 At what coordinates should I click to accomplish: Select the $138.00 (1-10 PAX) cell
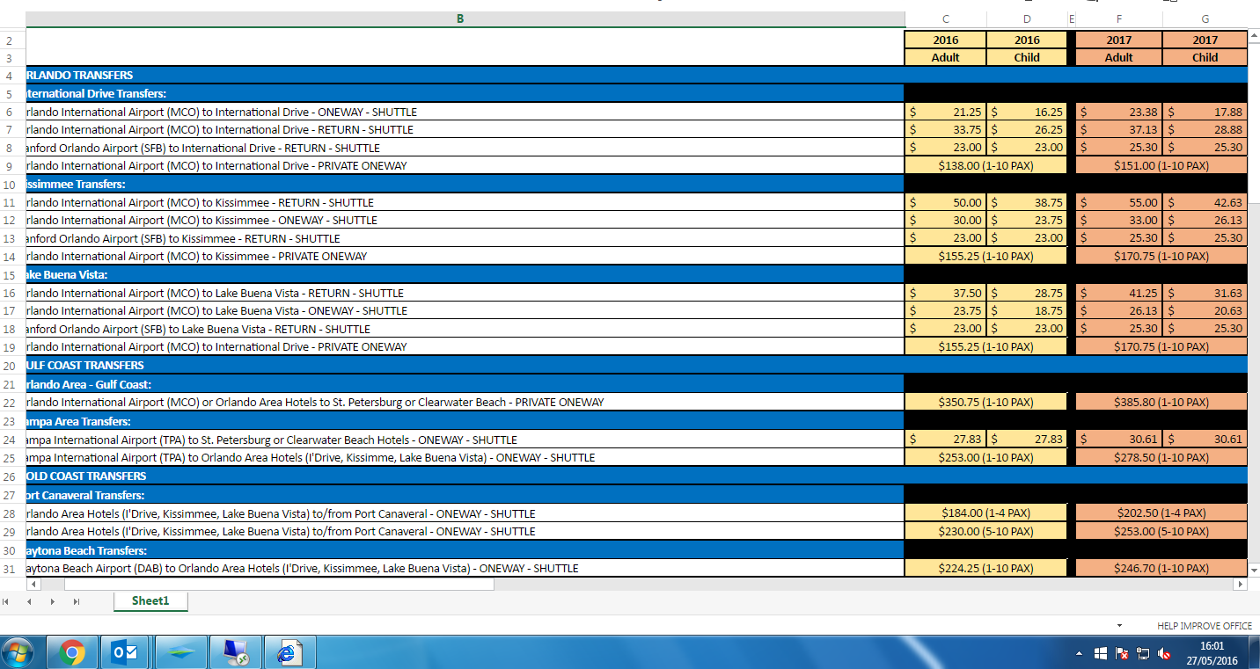pos(985,166)
